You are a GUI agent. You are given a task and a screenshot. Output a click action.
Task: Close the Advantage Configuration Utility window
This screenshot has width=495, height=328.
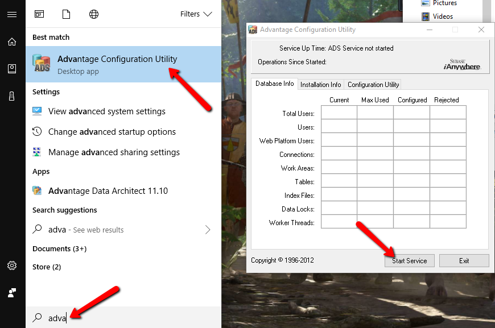[481, 30]
